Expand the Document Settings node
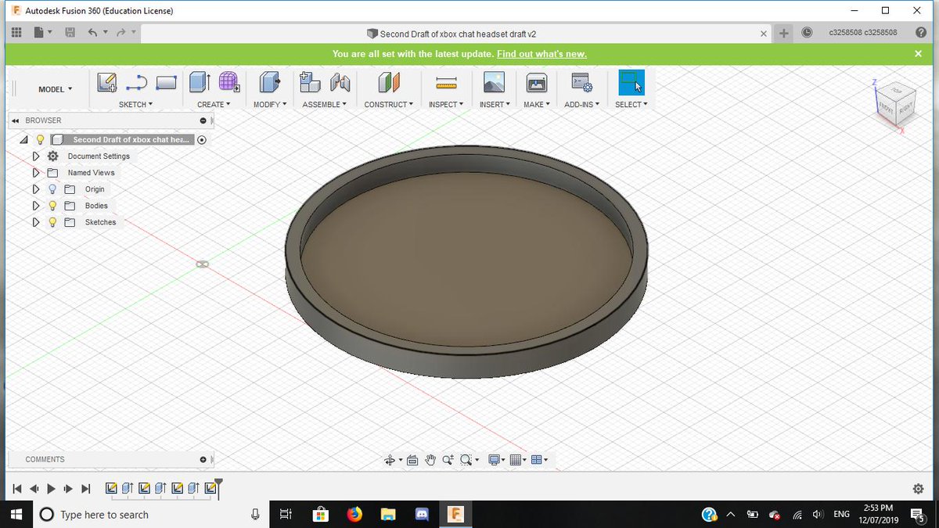Image resolution: width=939 pixels, height=528 pixels. [35, 156]
